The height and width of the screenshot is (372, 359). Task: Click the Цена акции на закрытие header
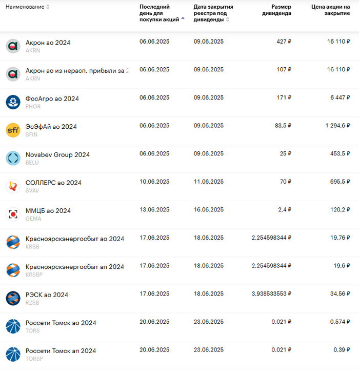tap(331, 10)
